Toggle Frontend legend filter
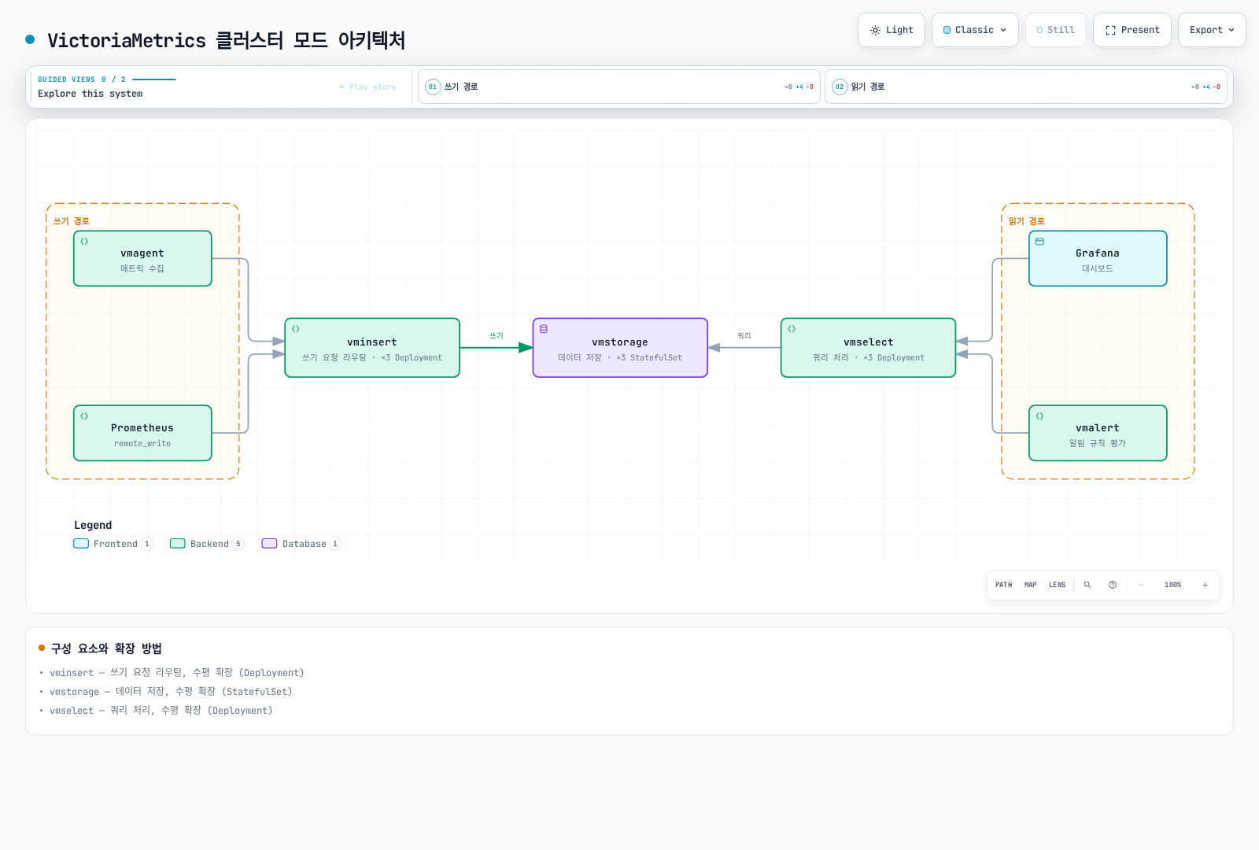1259x850 pixels. coord(113,544)
